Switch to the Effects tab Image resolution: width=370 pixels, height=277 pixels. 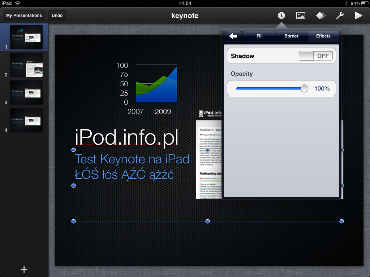[323, 36]
